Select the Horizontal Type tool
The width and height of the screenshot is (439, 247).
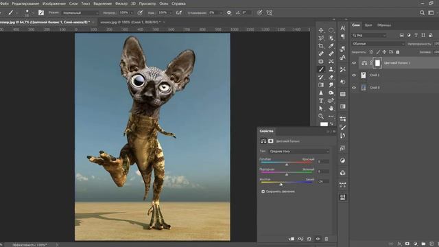(321, 101)
